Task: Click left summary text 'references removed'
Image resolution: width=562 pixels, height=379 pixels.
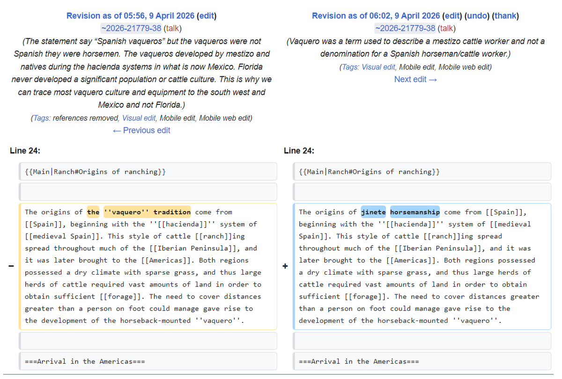Action: (x=85, y=118)
